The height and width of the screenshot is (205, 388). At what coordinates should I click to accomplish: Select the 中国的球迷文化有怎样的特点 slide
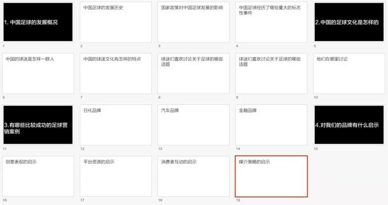click(116, 73)
